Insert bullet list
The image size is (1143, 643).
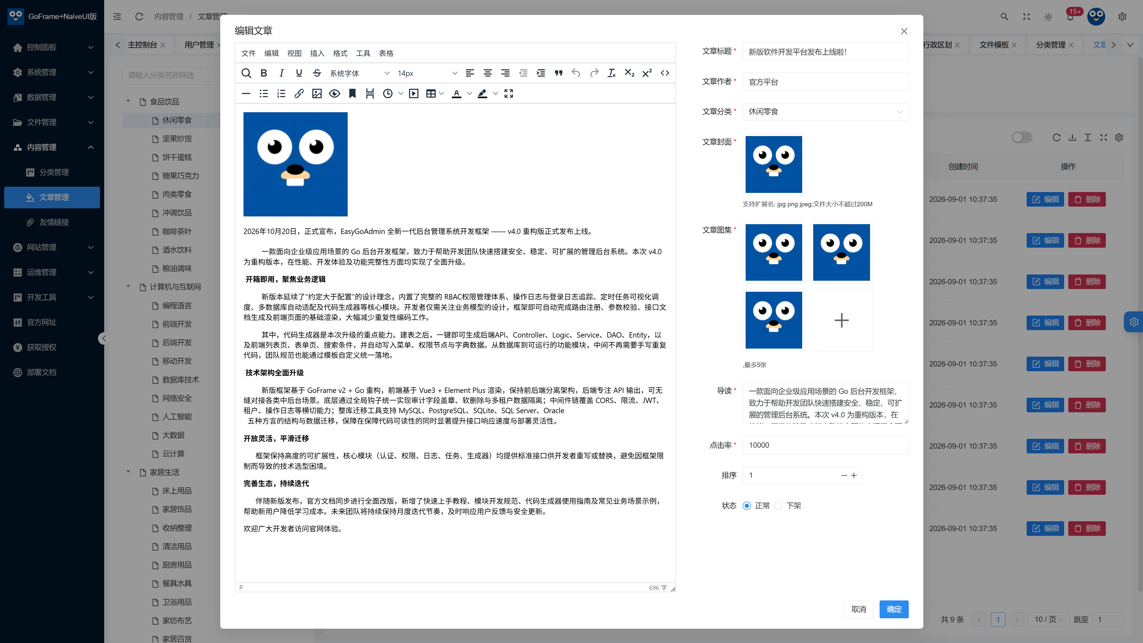[x=263, y=94]
